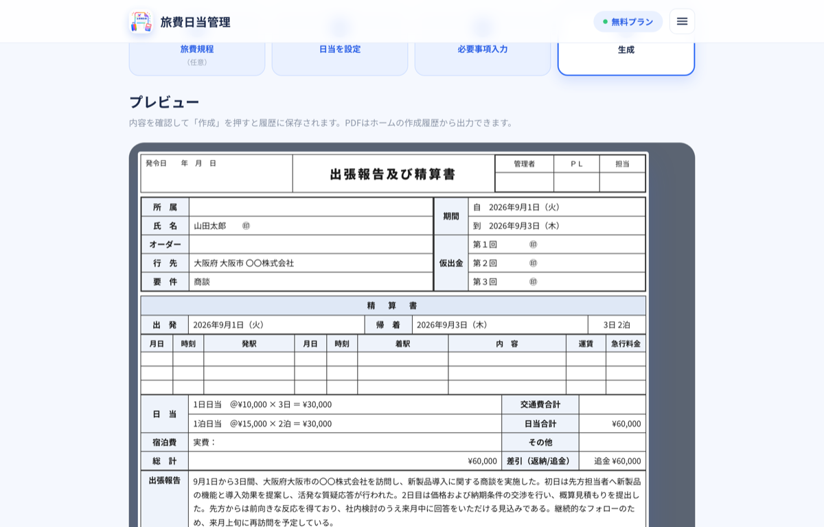Viewport: 824px width, 527px height.
Task: Click the 追金 ¥60,000 cell
Action: click(x=613, y=461)
